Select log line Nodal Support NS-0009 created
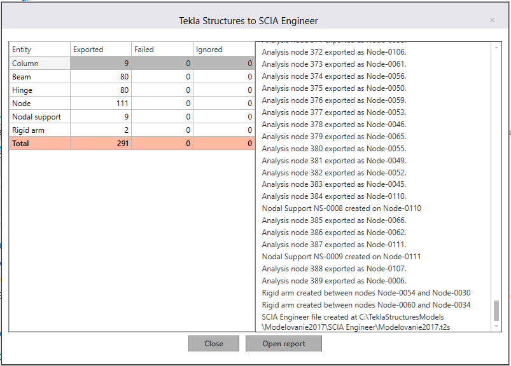This screenshot has height=366, width=511. point(342,256)
